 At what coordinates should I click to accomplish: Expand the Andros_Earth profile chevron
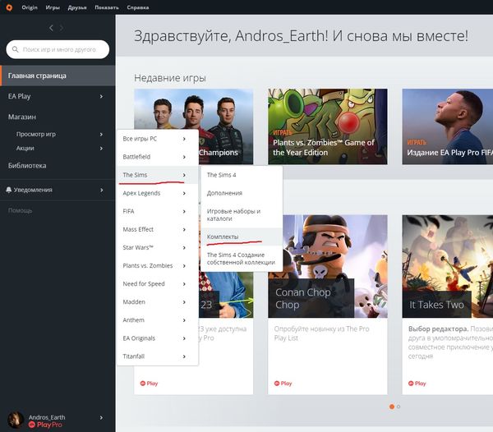[101, 417]
